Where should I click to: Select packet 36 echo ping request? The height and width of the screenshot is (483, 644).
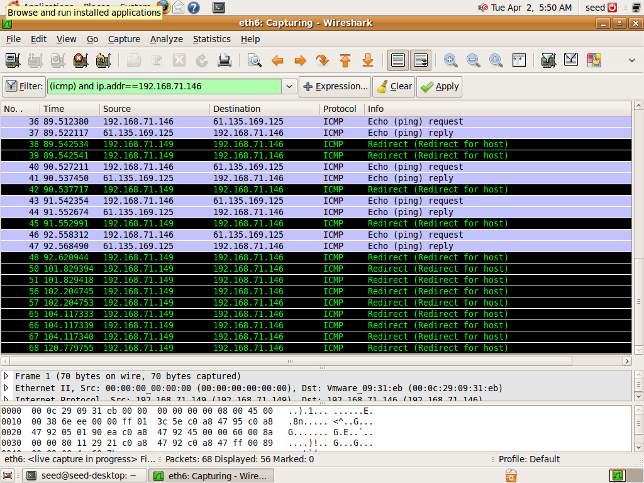(316, 121)
